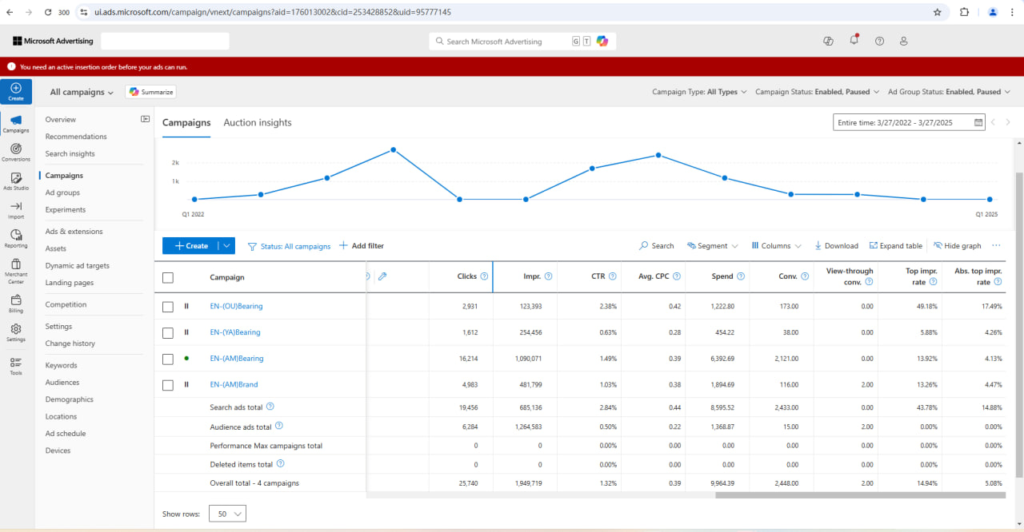This screenshot has height=532, width=1024.
Task: Open the help question mark icon
Action: point(879,42)
